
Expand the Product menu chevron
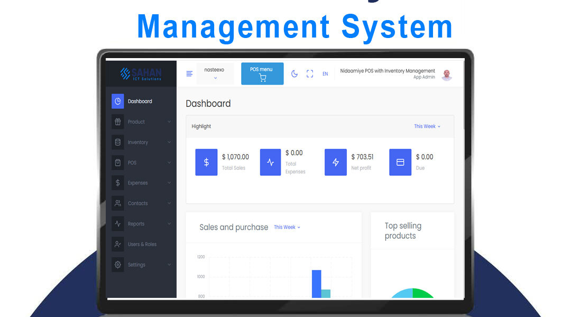169,122
